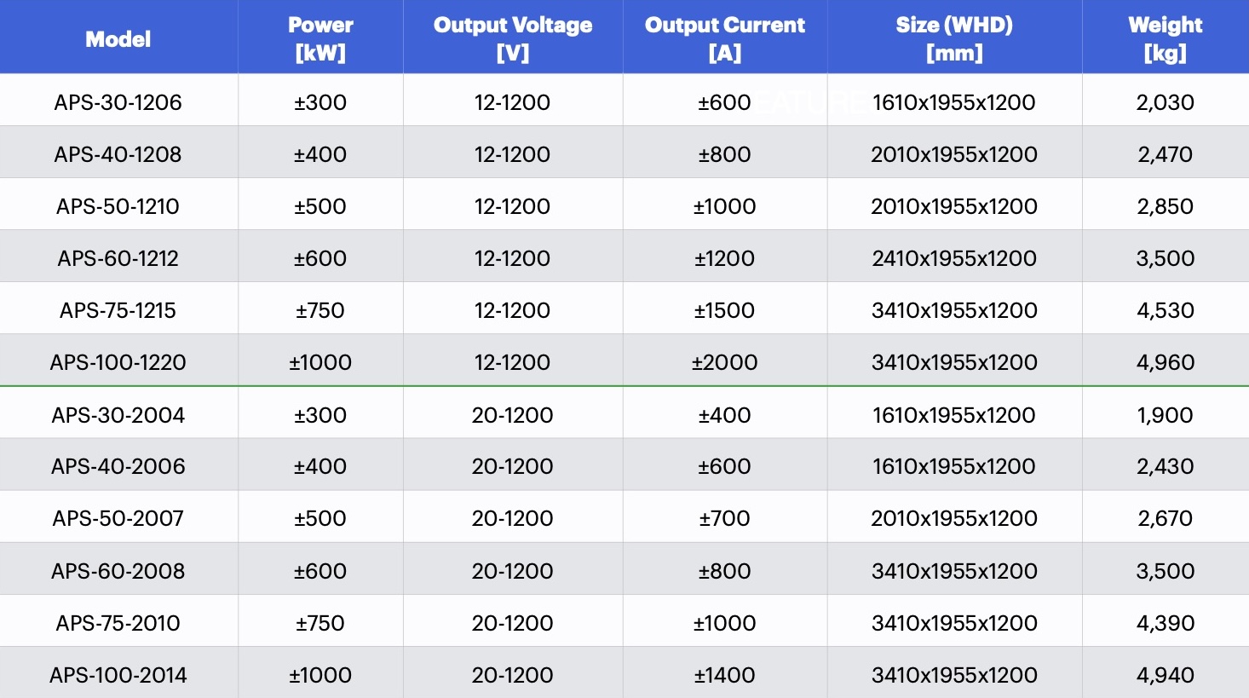Select the APS-75-1215 model entry
The width and height of the screenshot is (1249, 698).
118,310
